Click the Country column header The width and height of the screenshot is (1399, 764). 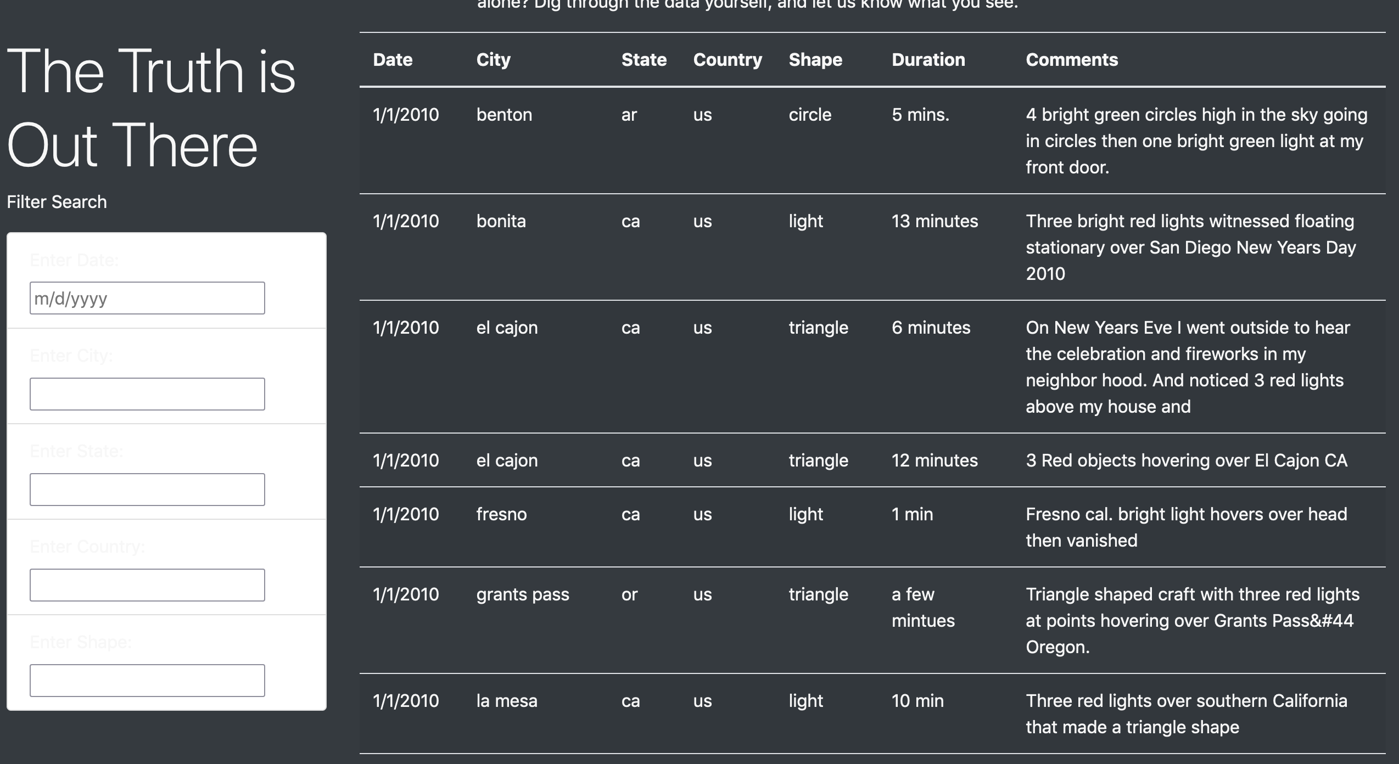coord(728,59)
